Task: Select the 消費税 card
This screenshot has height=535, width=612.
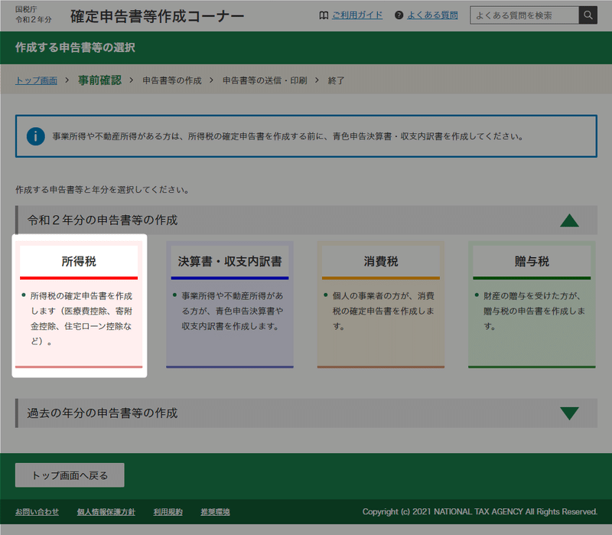Action: pos(381,305)
